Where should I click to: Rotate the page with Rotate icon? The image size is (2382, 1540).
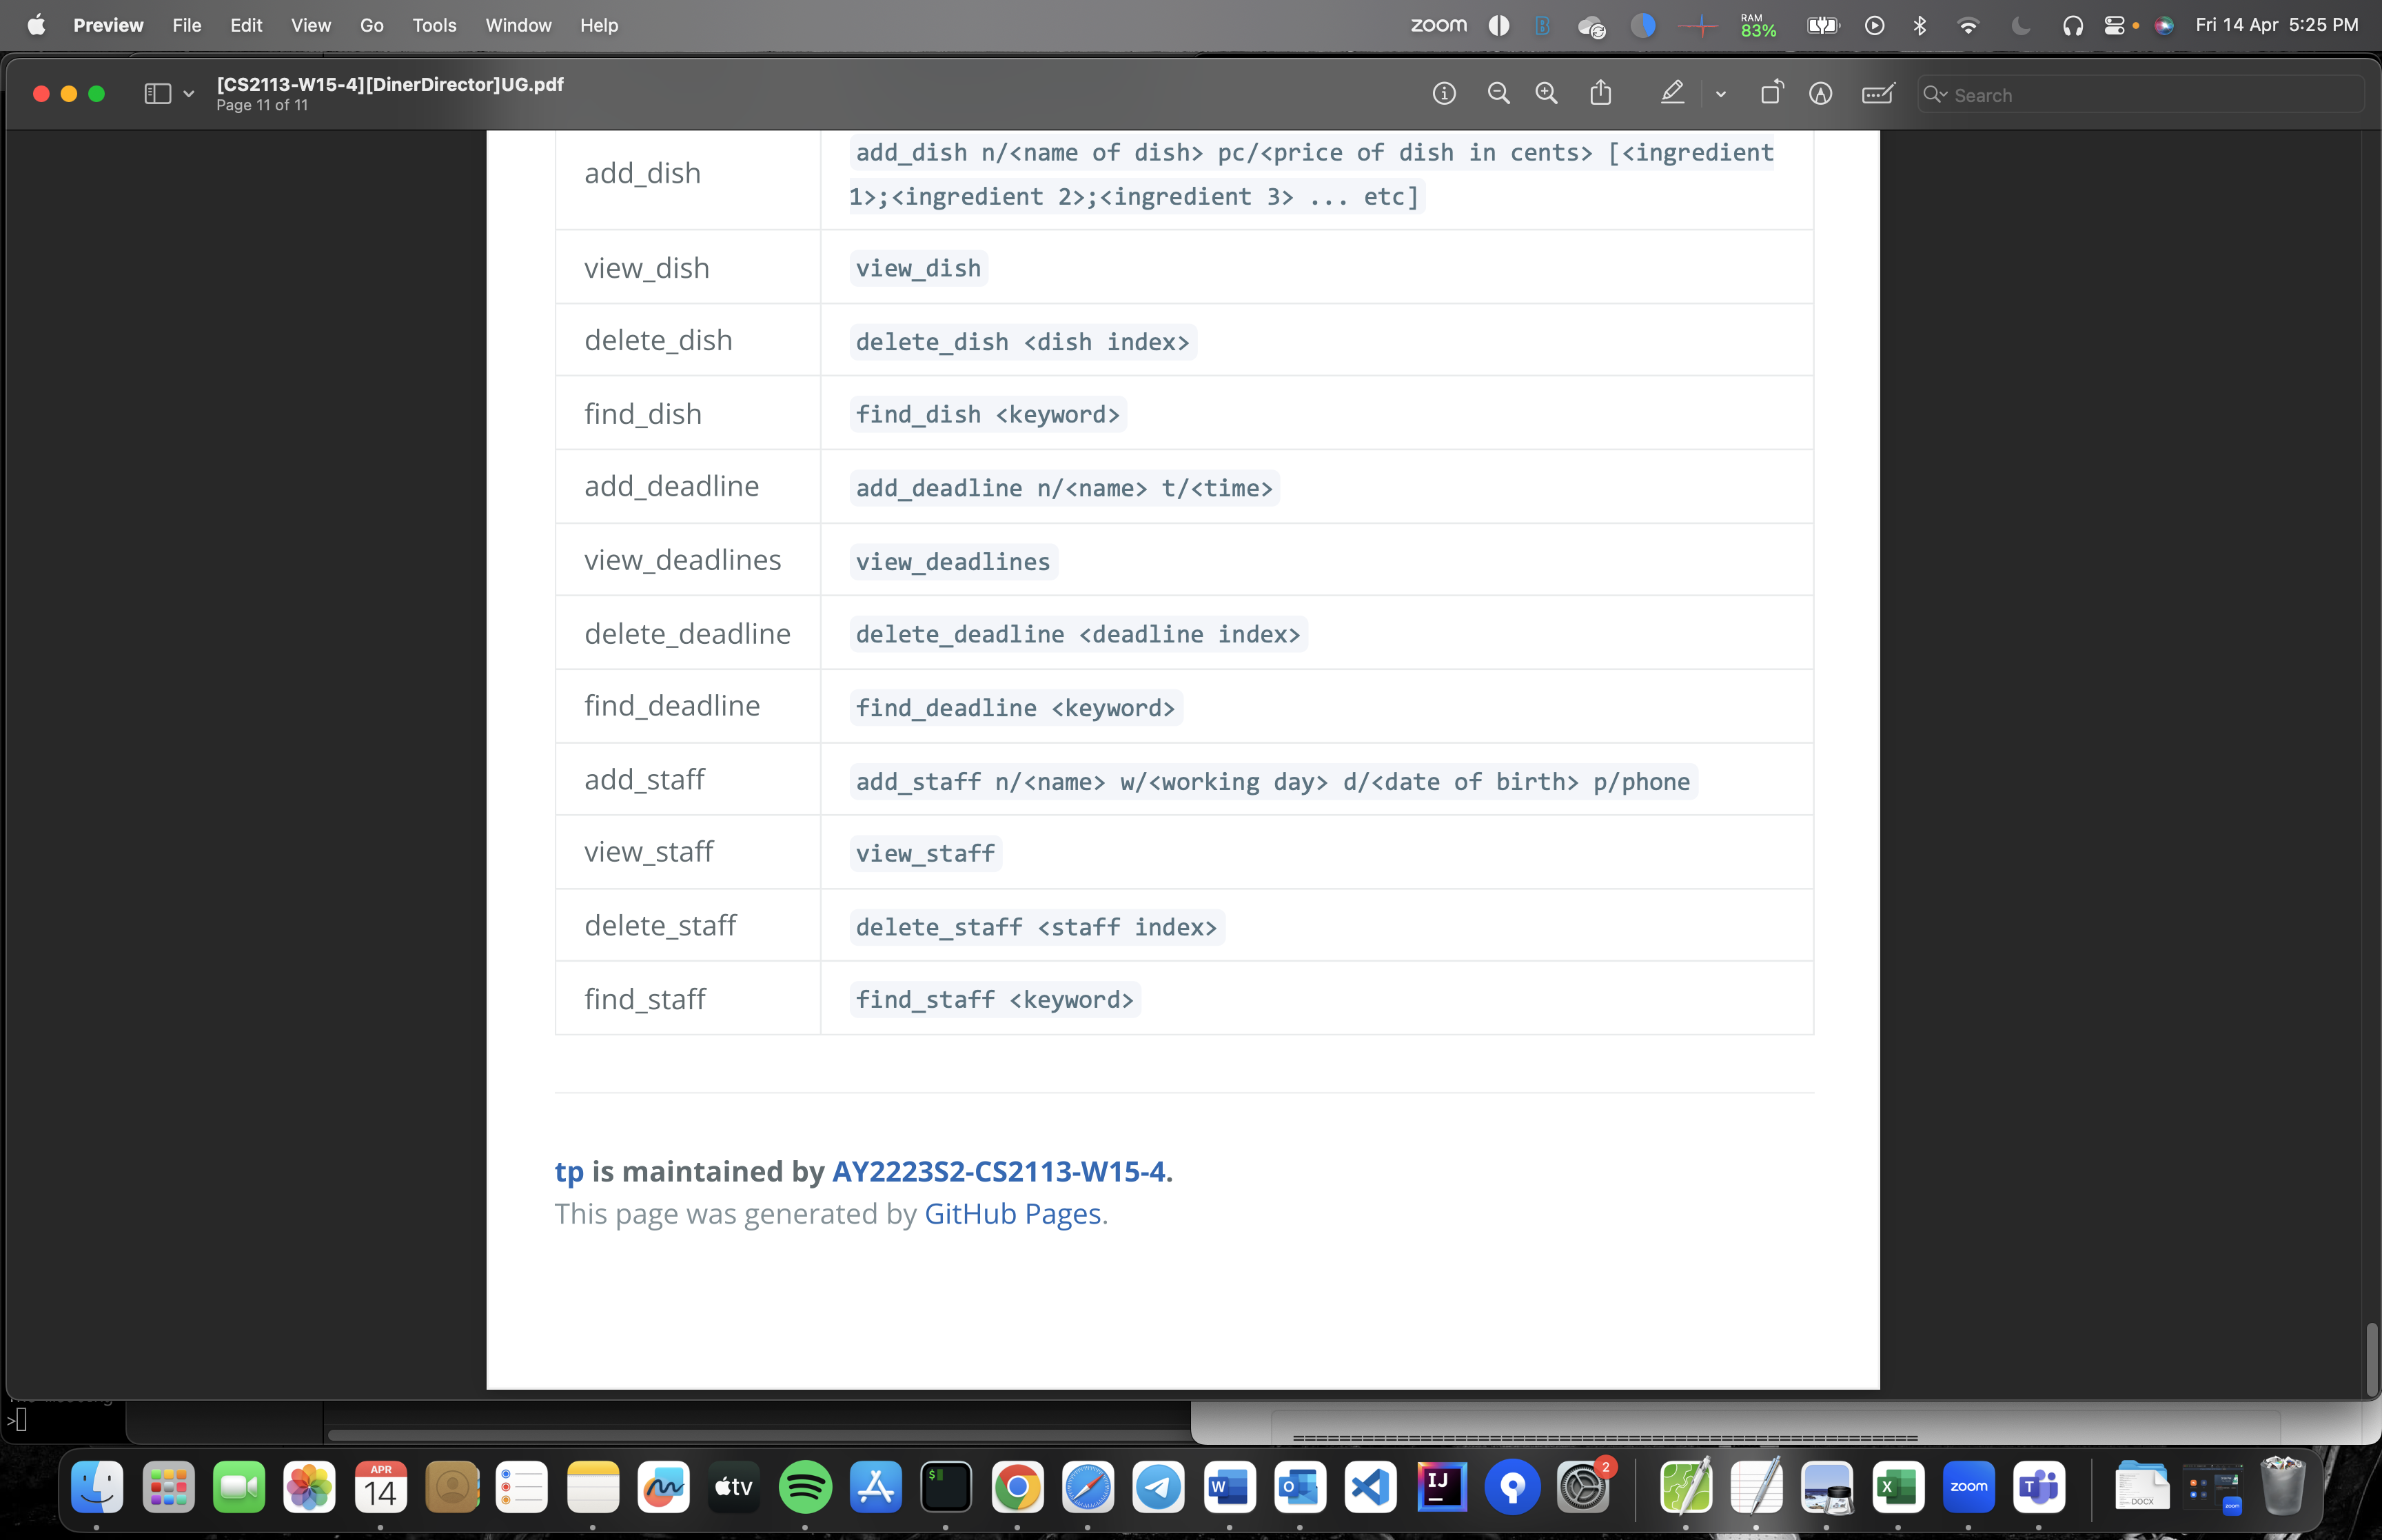click(x=1770, y=93)
